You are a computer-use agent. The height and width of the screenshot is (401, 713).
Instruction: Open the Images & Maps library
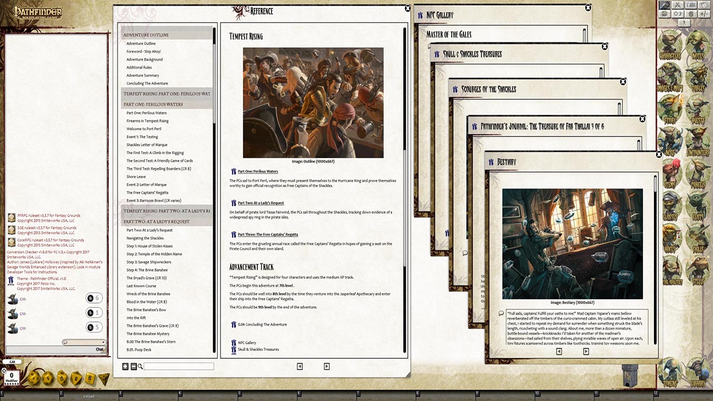coord(670,78)
